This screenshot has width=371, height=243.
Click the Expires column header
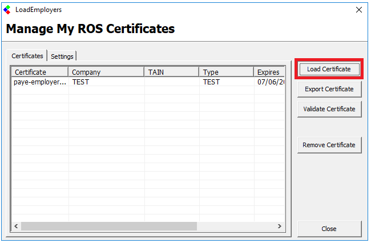(269, 72)
